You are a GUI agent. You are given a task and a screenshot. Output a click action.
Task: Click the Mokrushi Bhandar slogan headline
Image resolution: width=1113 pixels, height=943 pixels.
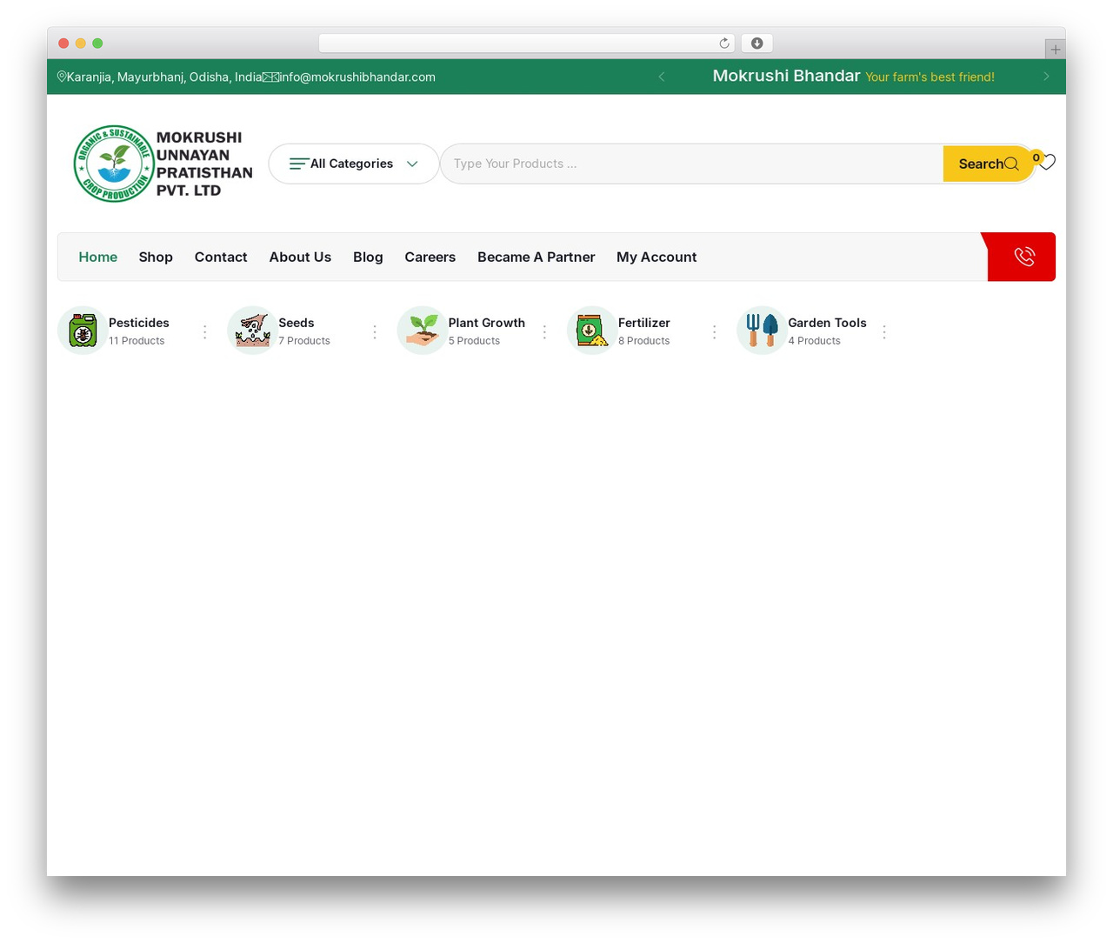tap(786, 76)
